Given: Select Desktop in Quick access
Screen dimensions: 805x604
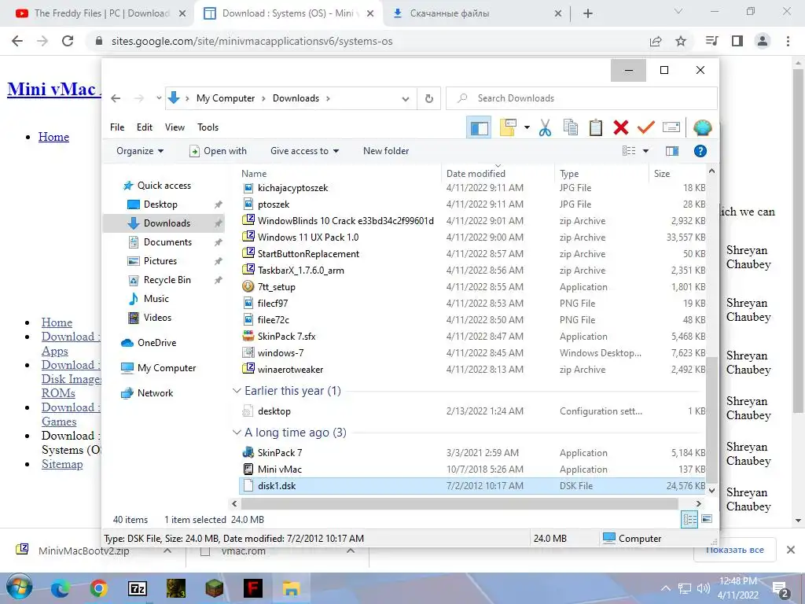Looking at the screenshot, I should pyautogui.click(x=160, y=204).
